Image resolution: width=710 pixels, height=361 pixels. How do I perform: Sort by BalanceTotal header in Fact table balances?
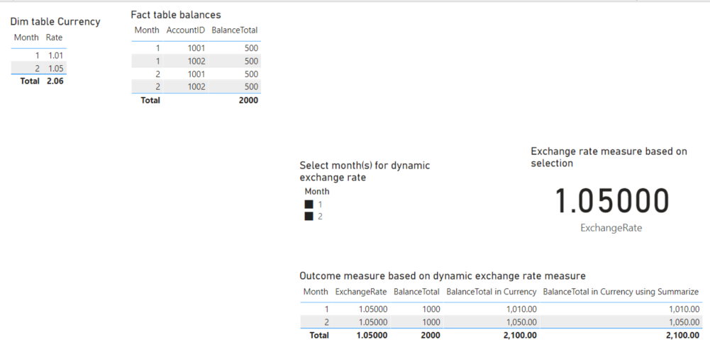click(x=235, y=30)
